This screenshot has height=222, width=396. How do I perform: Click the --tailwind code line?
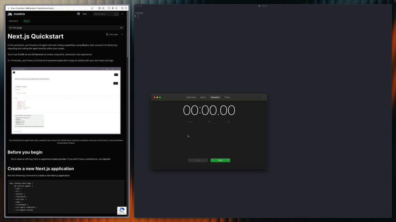point(20,196)
